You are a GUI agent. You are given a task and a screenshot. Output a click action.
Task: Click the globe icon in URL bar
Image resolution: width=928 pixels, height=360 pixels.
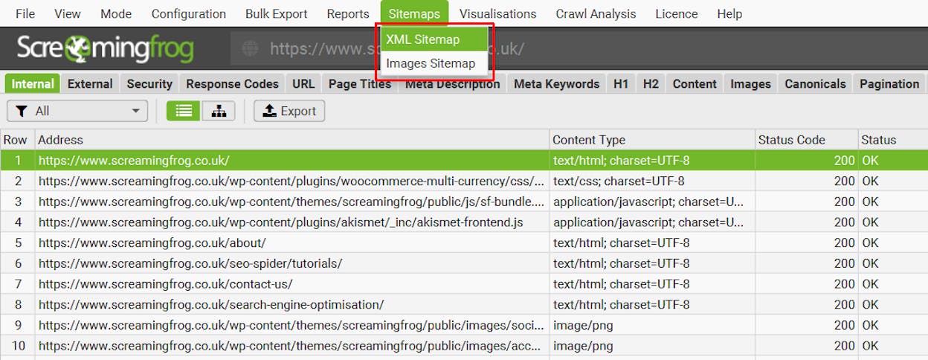click(250, 48)
